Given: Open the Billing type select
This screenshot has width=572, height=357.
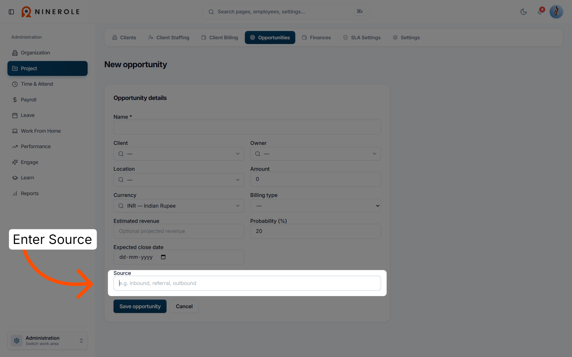Looking at the screenshot, I should pos(315,206).
